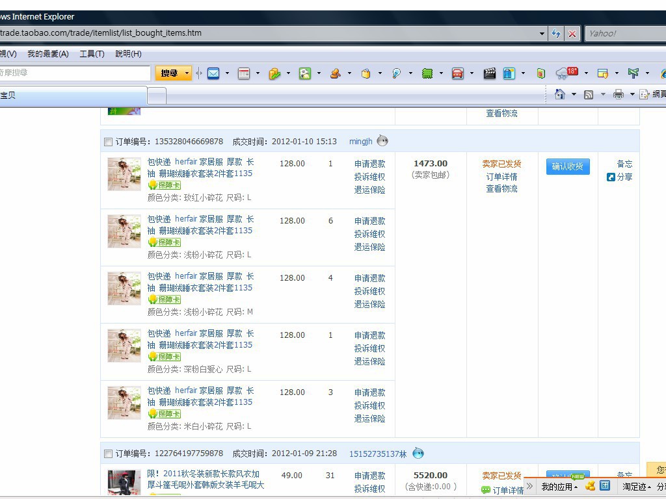The height and width of the screenshot is (499, 666).
Task: Click 查看物流 under 1473.00 order
Action: tap(501, 189)
